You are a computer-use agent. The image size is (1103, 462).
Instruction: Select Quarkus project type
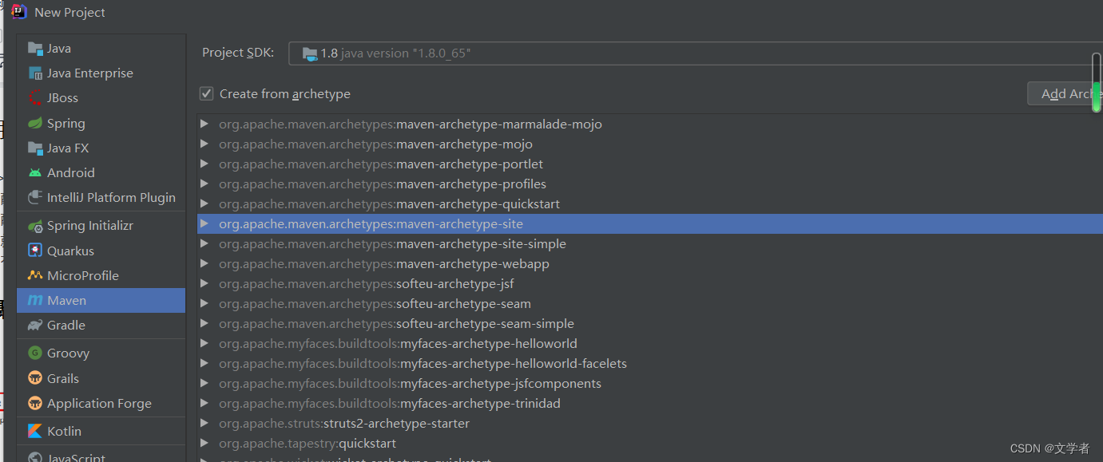tap(101, 251)
